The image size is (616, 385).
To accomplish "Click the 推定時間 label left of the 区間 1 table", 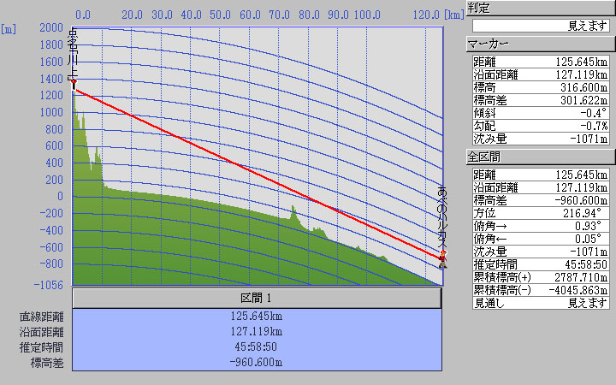I will (42, 347).
